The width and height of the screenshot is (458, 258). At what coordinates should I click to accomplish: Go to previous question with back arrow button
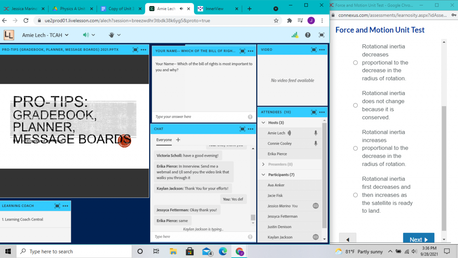pos(347,238)
